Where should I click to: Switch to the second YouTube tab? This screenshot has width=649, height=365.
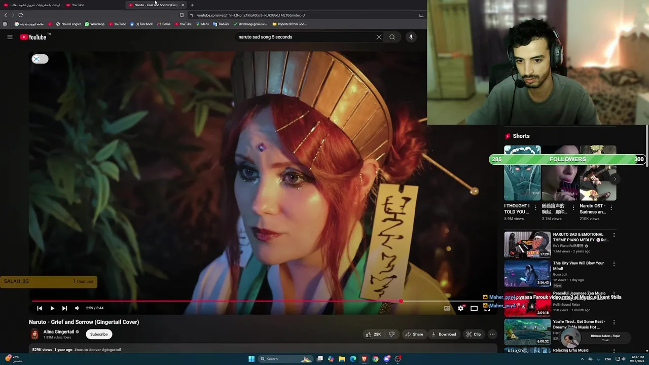tap(93, 5)
